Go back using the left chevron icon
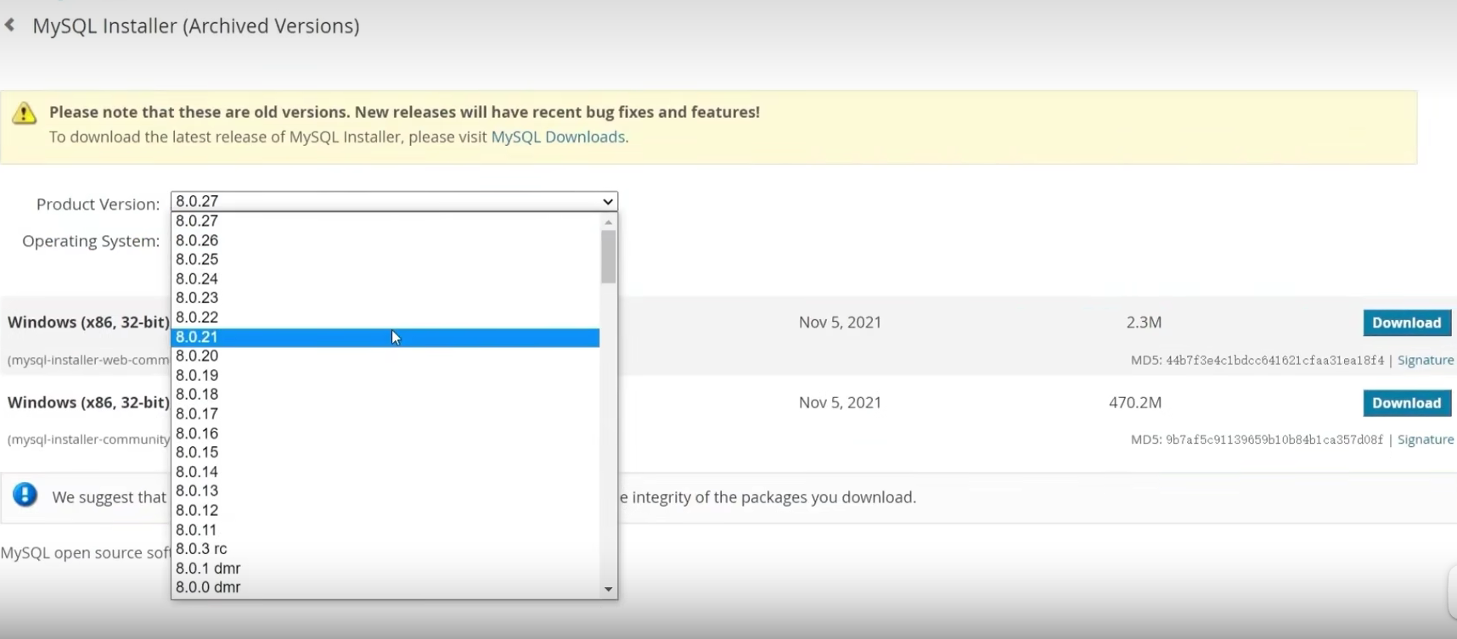Viewport: 1457px width, 639px height. click(10, 25)
